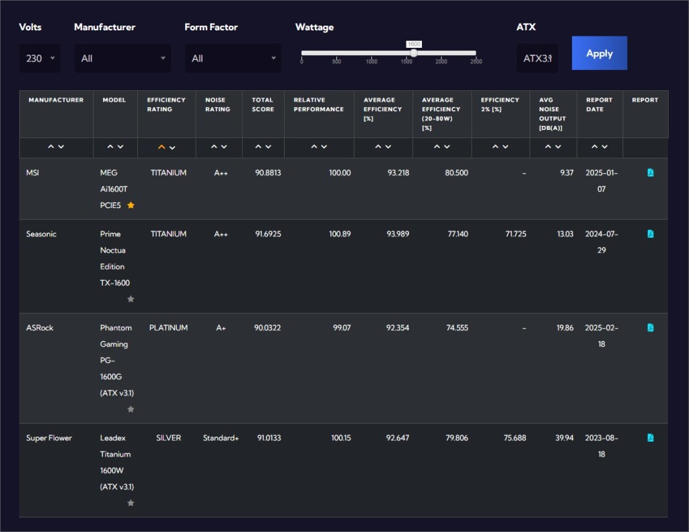Screen dimensions: 689x532
Task: Open the ATX version dropdown
Action: [537, 59]
